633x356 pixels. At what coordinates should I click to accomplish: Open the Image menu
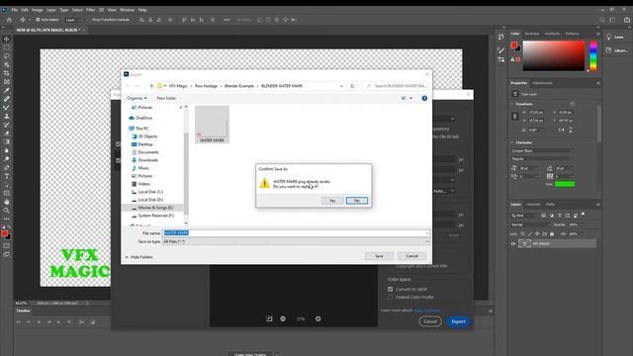point(38,10)
